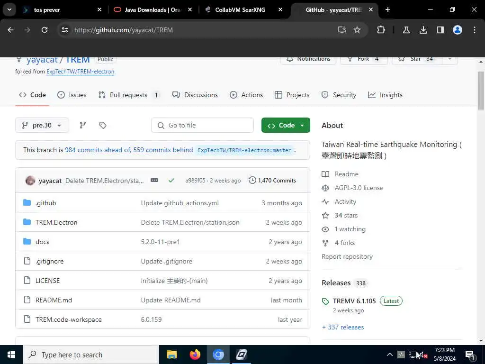Click the 'Go to file' search field
Image resolution: width=485 pixels, height=364 pixels.
[x=203, y=125]
